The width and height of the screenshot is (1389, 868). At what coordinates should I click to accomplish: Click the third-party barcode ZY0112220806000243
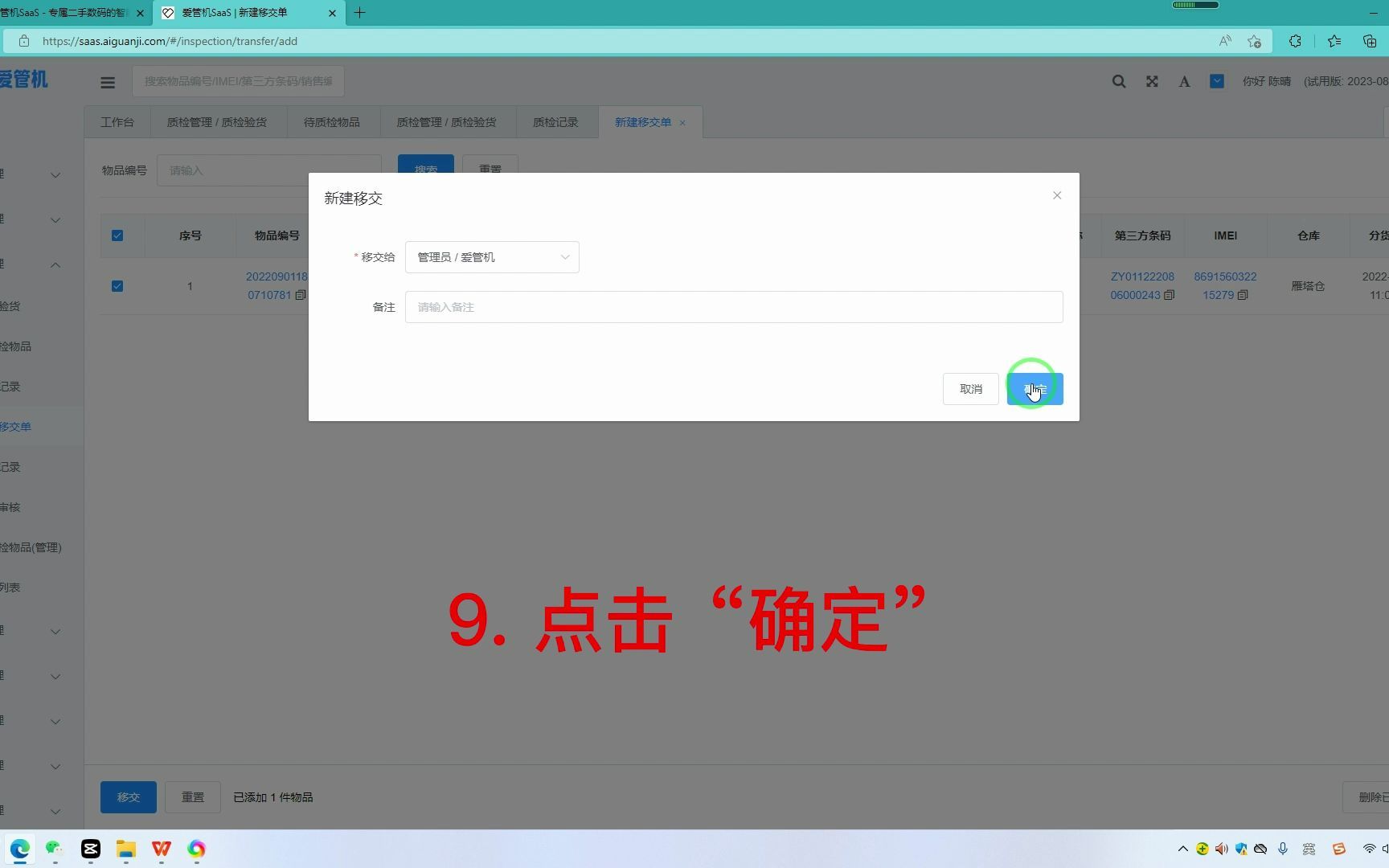1142,285
